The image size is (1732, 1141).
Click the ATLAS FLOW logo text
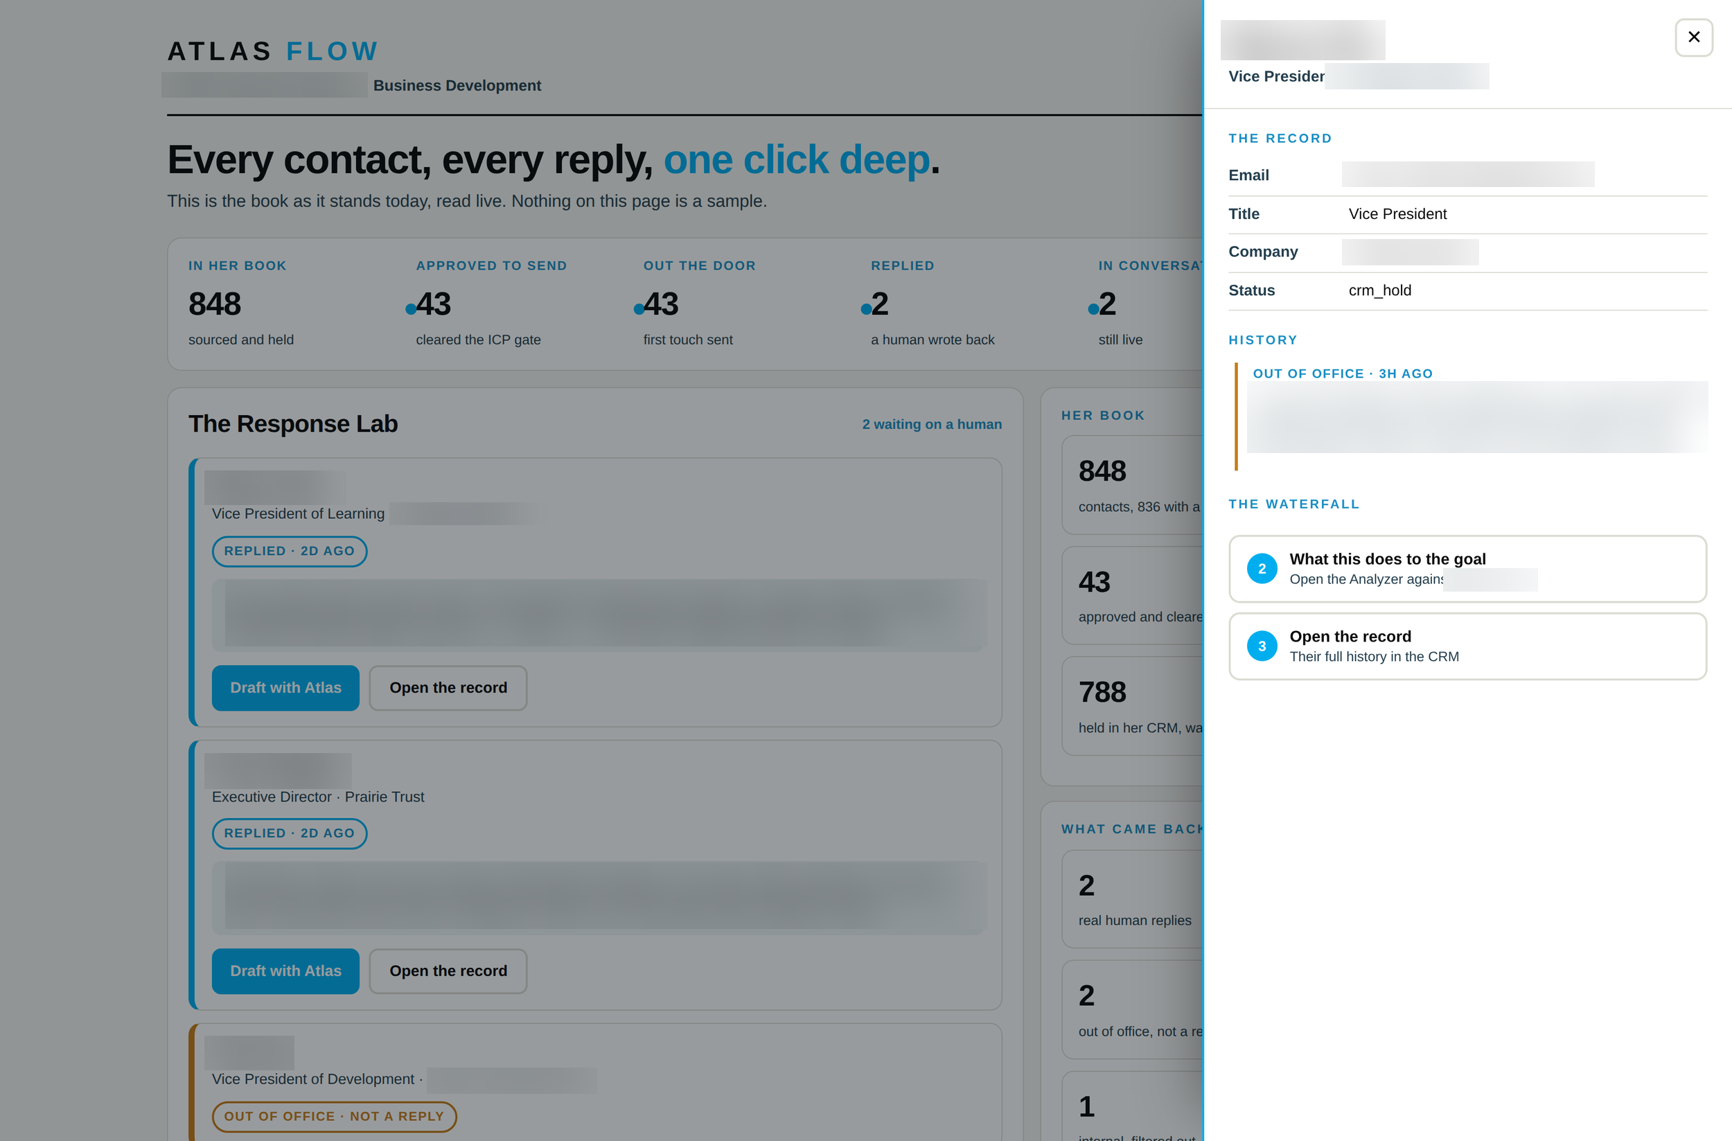pos(273,51)
